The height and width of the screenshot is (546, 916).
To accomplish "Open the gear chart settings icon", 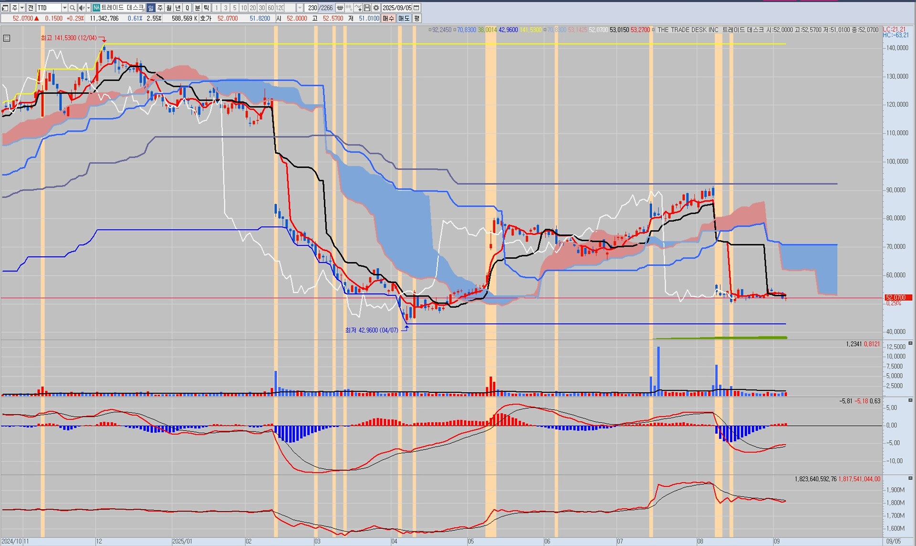I will [376, 8].
